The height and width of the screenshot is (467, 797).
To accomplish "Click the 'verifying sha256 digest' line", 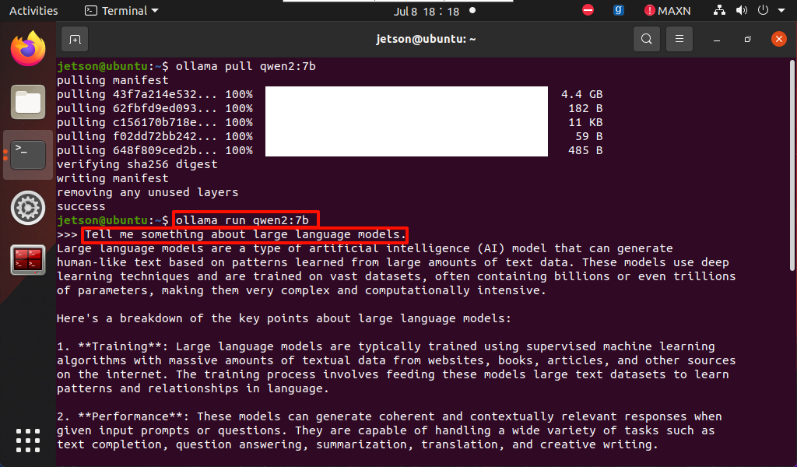I will coord(137,165).
